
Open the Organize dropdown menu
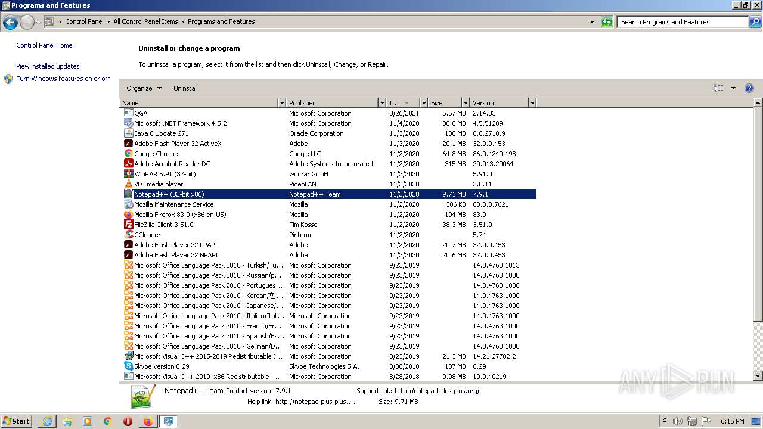coord(144,88)
